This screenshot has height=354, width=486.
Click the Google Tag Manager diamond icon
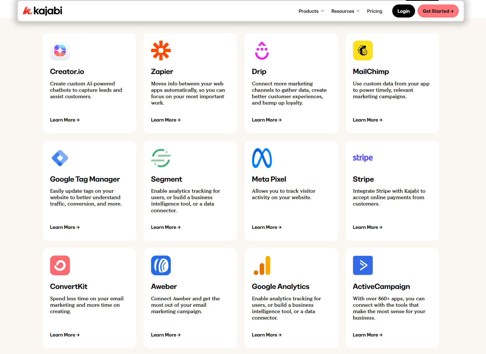tap(60, 158)
